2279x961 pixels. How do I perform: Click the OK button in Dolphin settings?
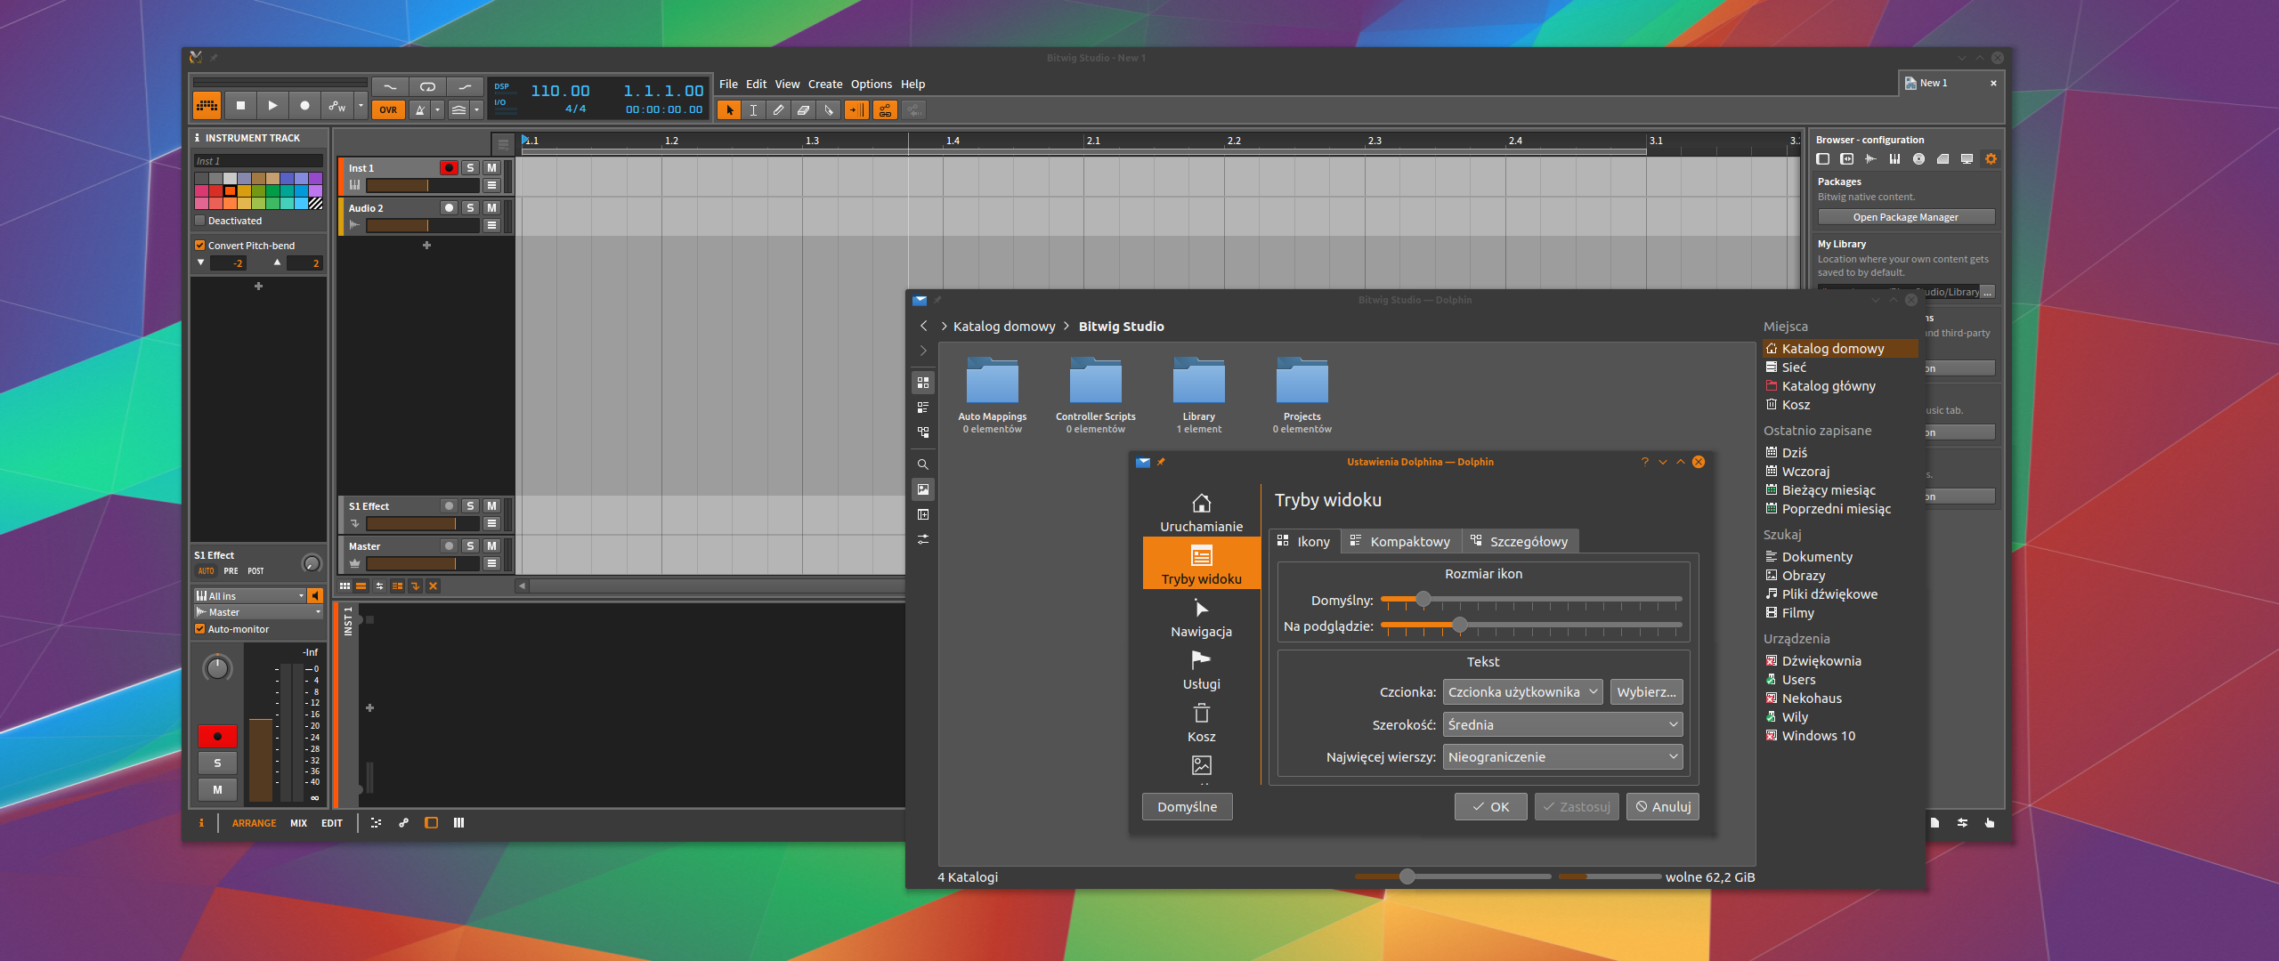tap(1490, 807)
